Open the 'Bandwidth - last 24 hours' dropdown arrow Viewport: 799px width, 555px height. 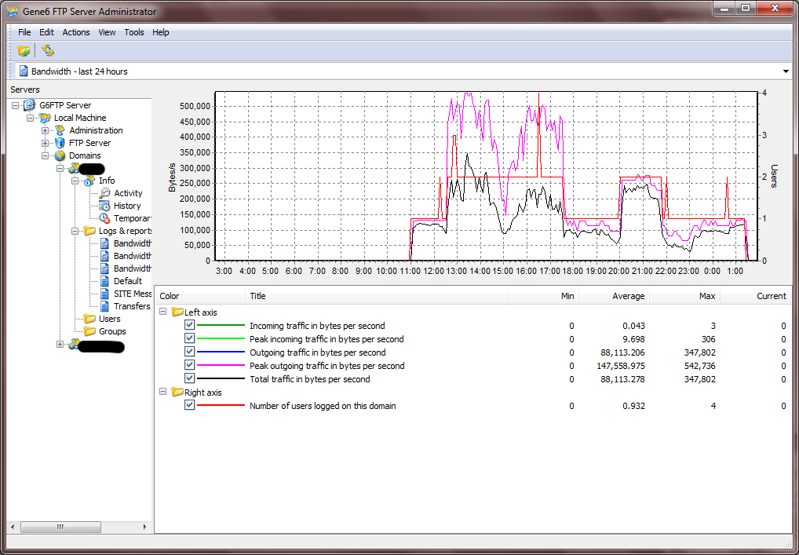tap(786, 71)
